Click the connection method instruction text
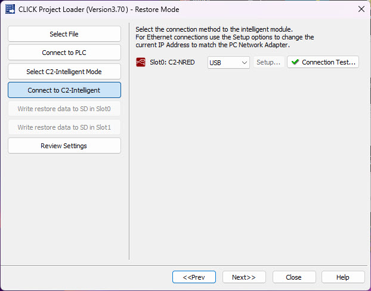The image size is (371, 291). pos(225,37)
